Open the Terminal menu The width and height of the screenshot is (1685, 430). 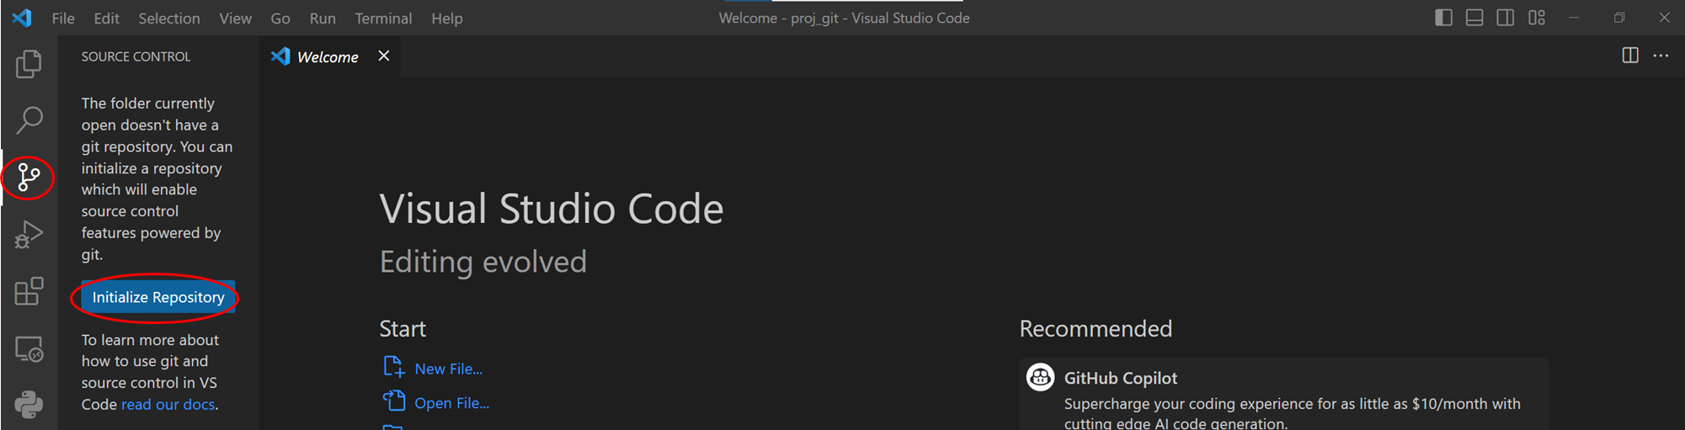pos(383,18)
